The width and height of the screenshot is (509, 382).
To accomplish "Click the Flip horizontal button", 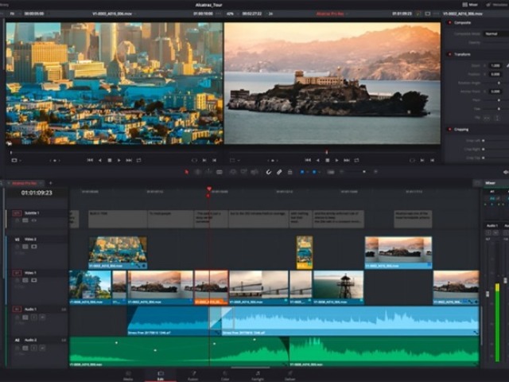I will click(x=487, y=119).
